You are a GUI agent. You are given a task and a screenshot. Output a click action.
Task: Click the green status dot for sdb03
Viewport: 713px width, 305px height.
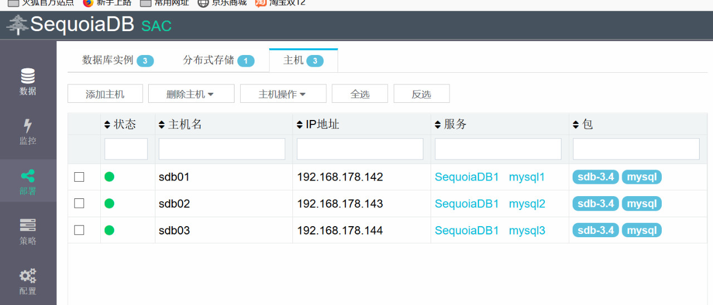(109, 230)
